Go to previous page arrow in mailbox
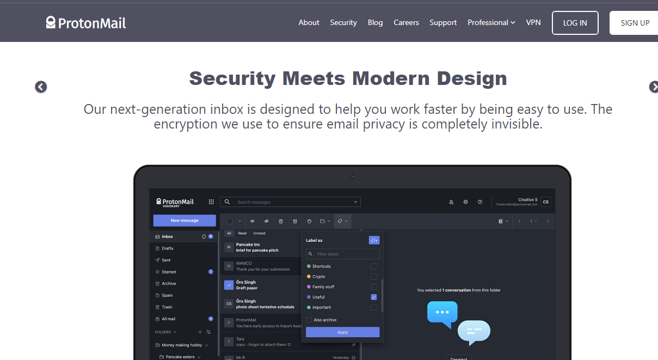This screenshot has height=360, width=658. point(520,221)
